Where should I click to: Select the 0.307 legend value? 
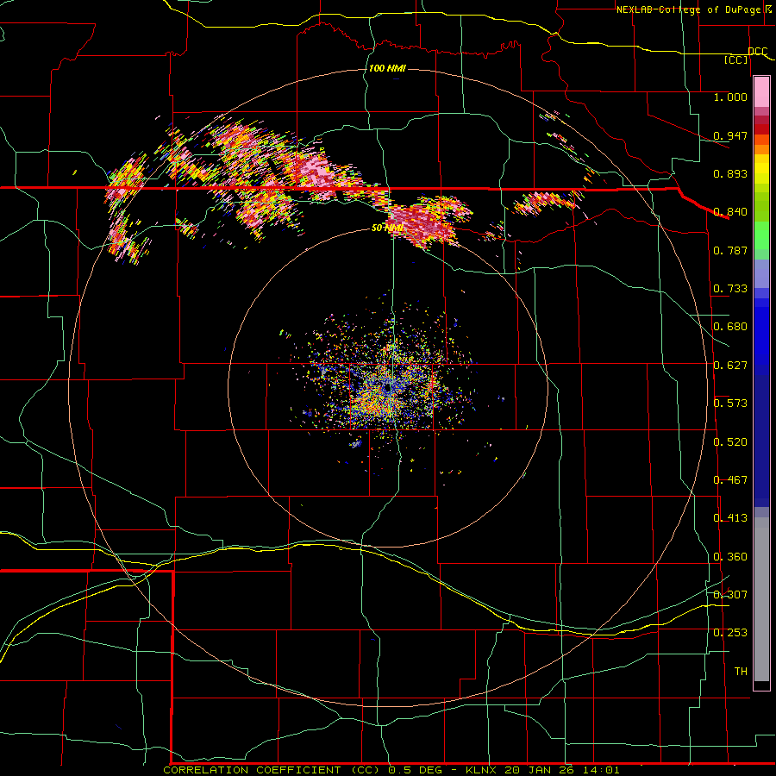coord(730,594)
